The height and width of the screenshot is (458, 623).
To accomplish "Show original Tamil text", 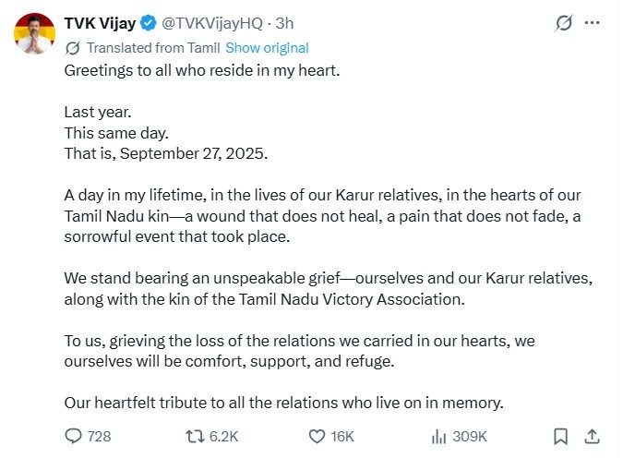I will tap(267, 48).
